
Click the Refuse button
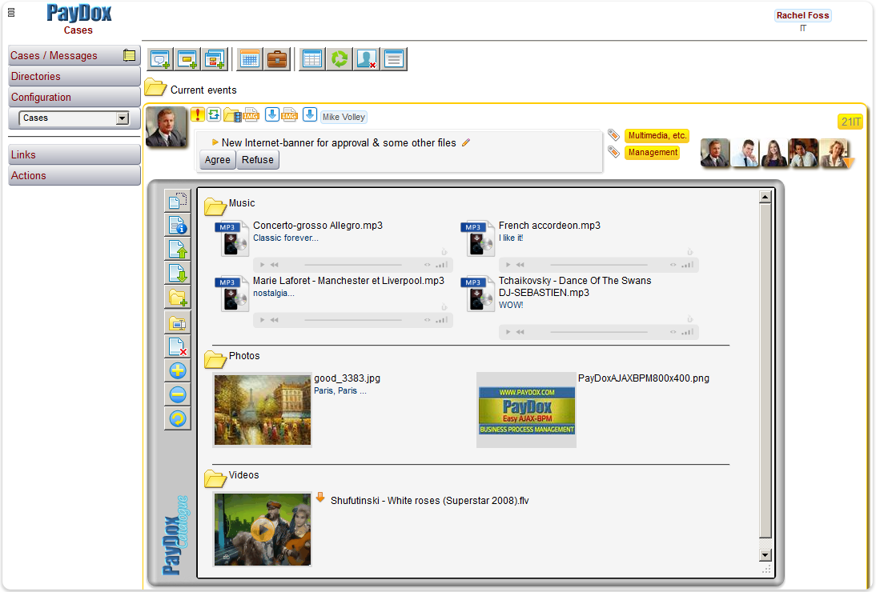[x=258, y=159]
